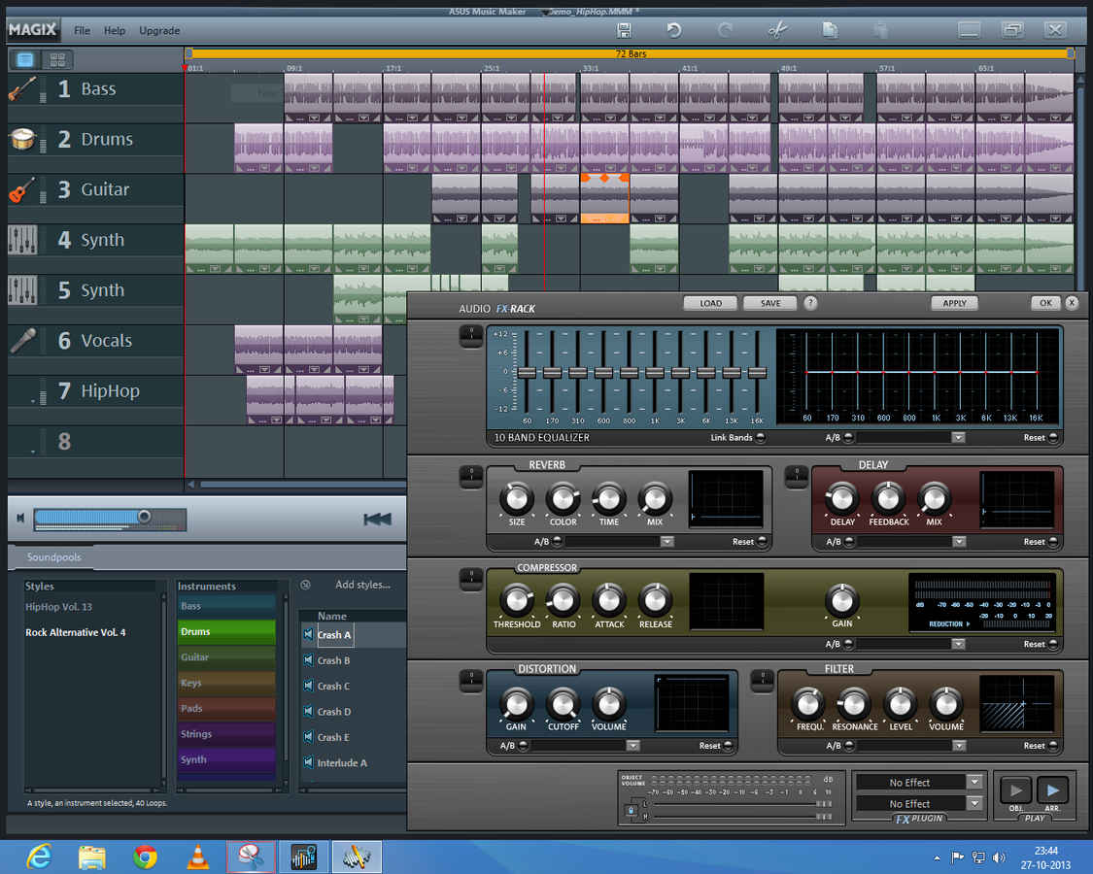Select the Synth instrument category
Screen dimensions: 1093x874
click(x=226, y=759)
